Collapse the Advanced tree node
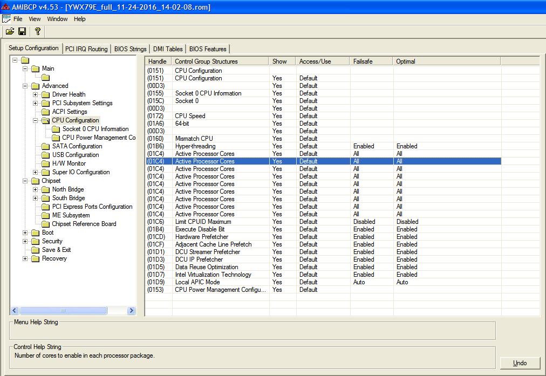 (x=25, y=86)
